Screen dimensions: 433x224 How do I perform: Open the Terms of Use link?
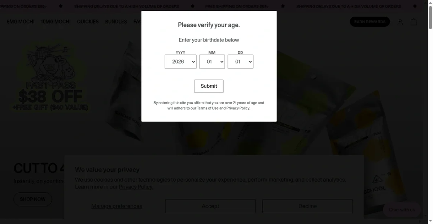[207, 108]
